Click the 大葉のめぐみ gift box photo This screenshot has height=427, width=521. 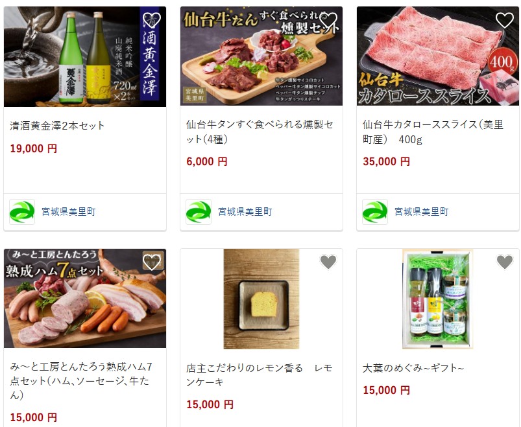[x=437, y=299]
